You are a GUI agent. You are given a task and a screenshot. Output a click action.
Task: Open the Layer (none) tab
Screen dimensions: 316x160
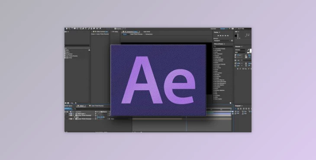click(x=147, y=32)
